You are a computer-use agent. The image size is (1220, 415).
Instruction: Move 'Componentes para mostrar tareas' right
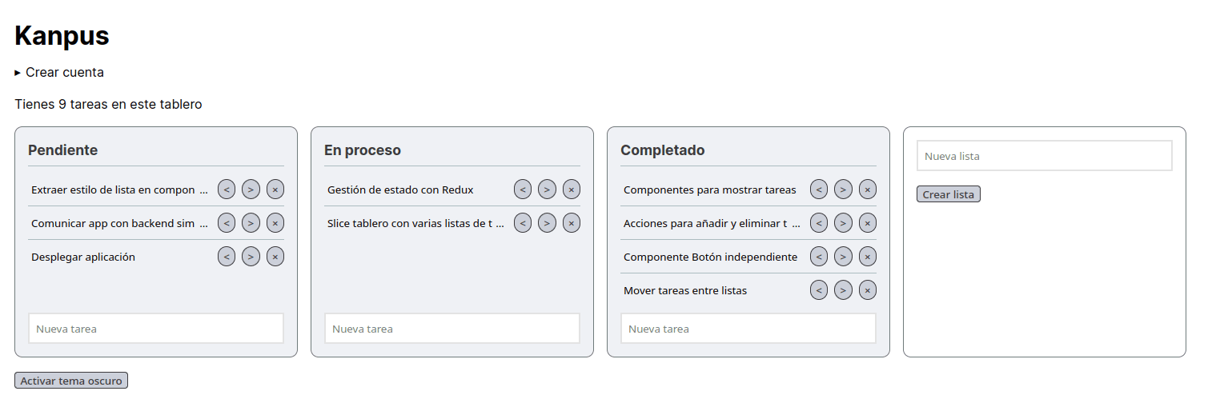(x=843, y=190)
